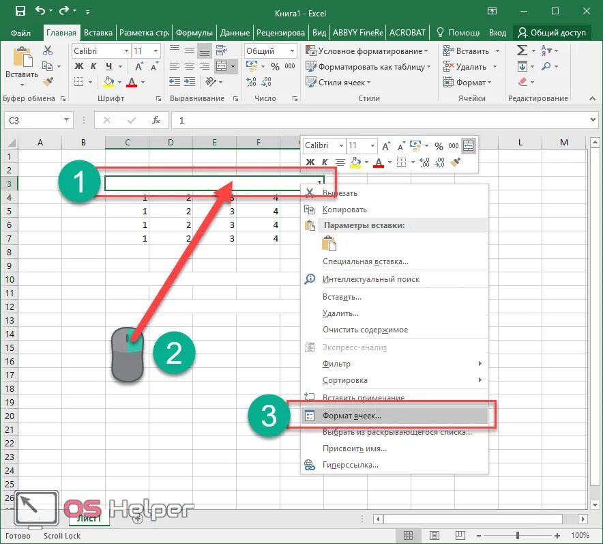603x544 pixels.
Task: Click the Общий доступ share button
Action: click(x=551, y=33)
